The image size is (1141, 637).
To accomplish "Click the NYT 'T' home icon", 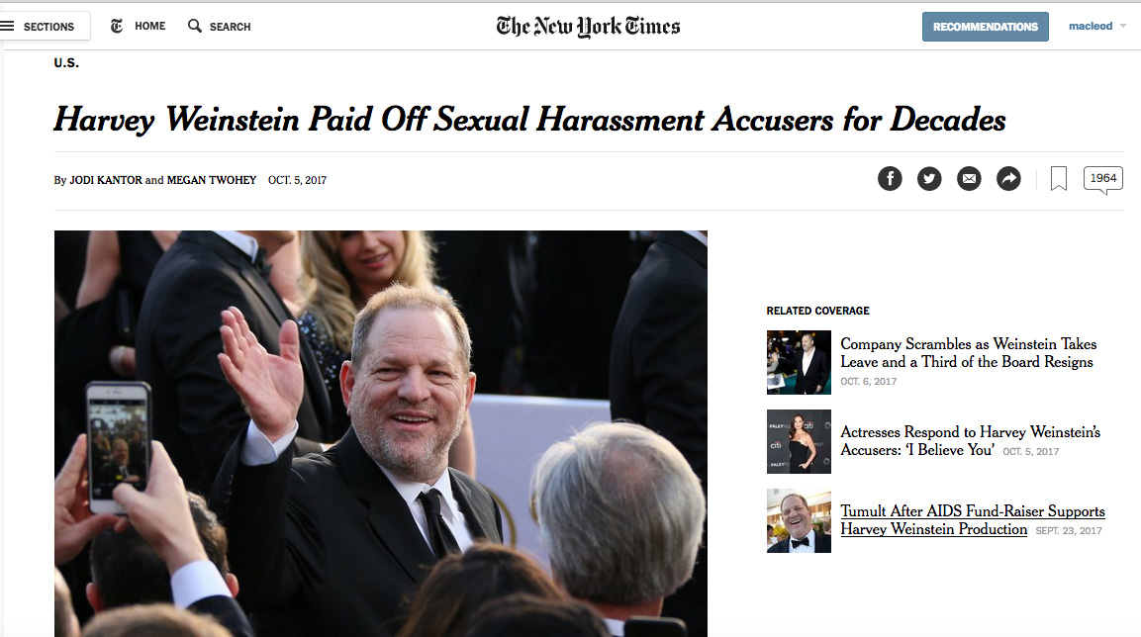I will pyautogui.click(x=117, y=26).
